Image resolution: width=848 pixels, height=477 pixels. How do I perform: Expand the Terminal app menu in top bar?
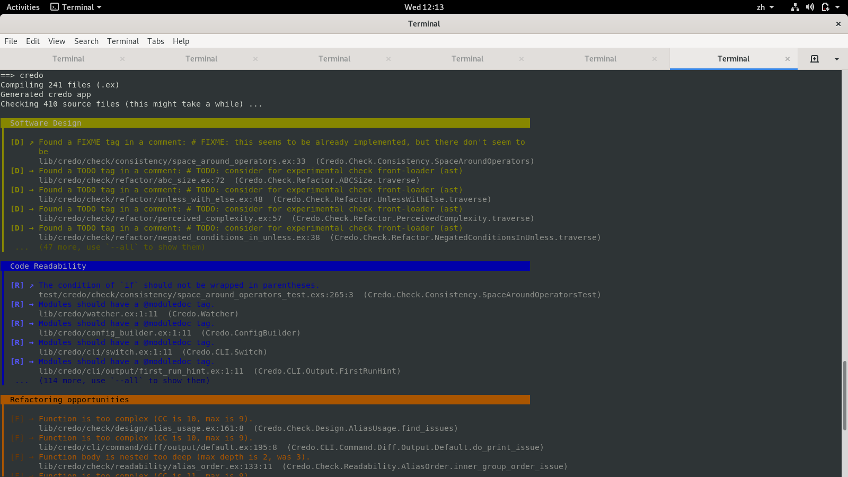click(76, 7)
